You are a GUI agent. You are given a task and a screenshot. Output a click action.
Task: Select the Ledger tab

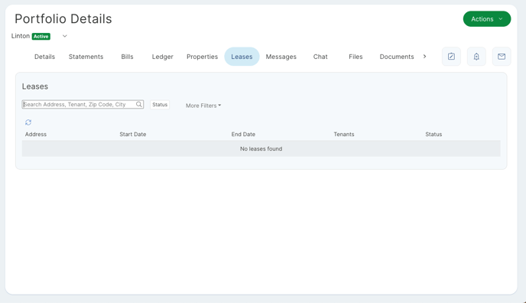(162, 57)
